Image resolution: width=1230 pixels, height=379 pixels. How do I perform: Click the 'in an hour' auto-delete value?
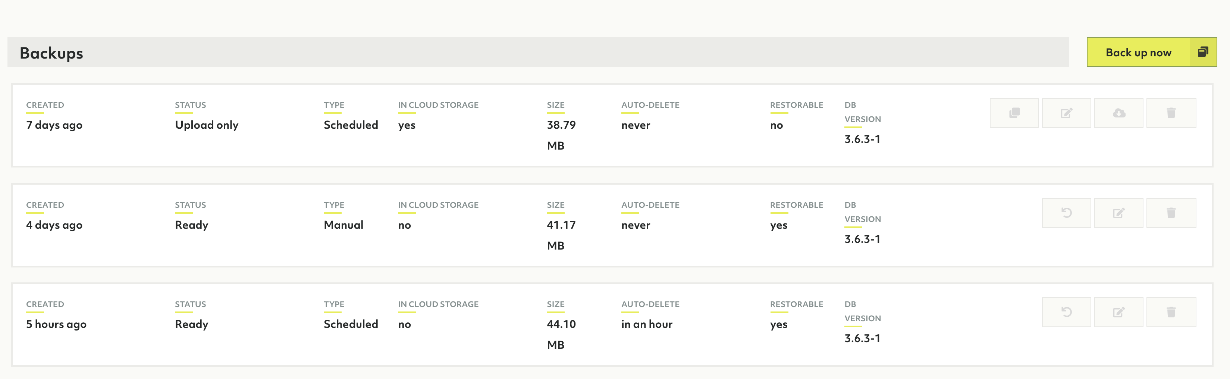coord(646,324)
